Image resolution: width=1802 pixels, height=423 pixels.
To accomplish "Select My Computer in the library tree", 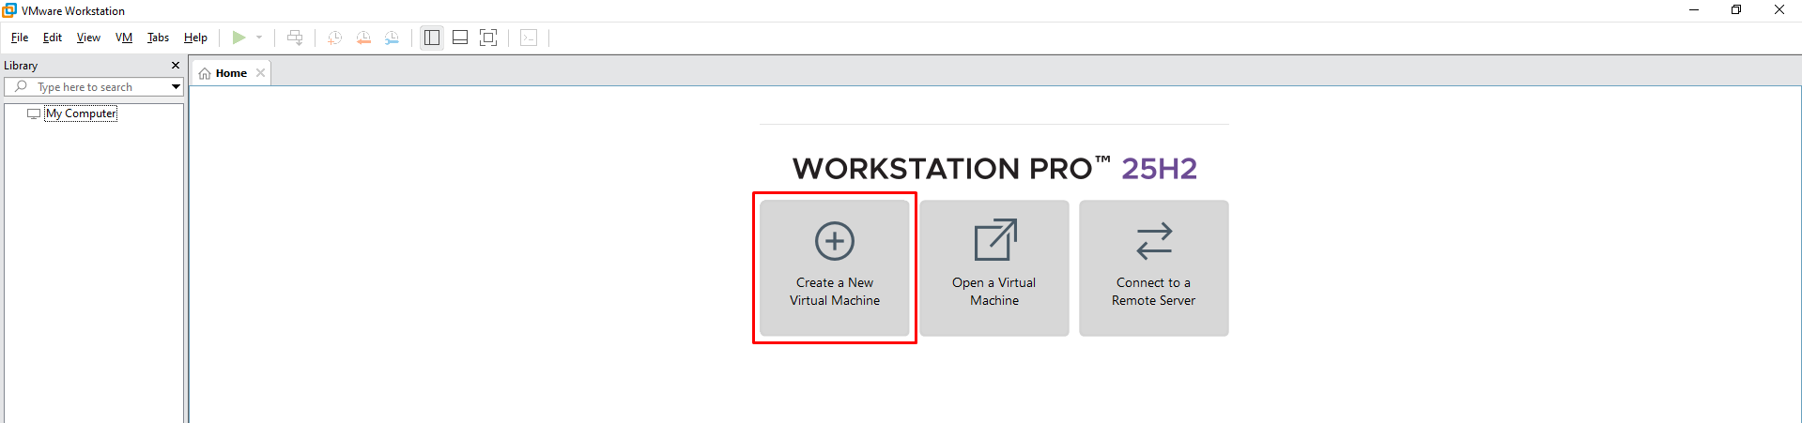I will [81, 113].
